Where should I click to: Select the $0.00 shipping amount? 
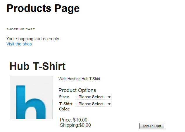[x=85, y=125]
